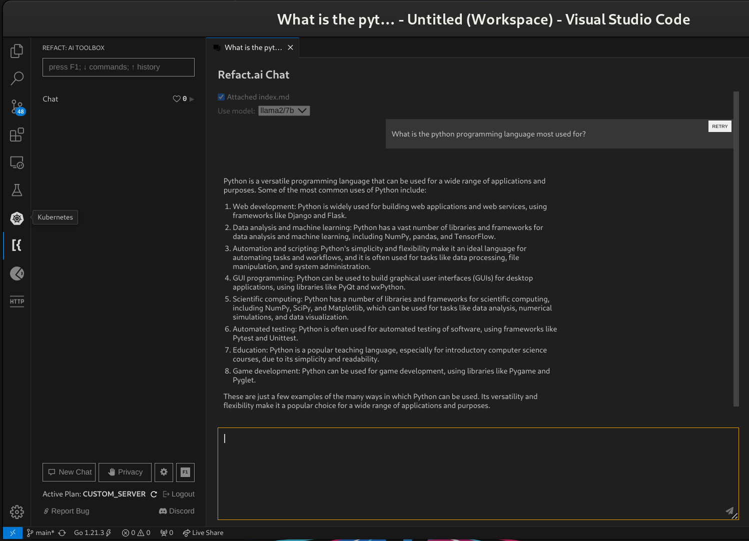Open the Search view icon

(17, 78)
